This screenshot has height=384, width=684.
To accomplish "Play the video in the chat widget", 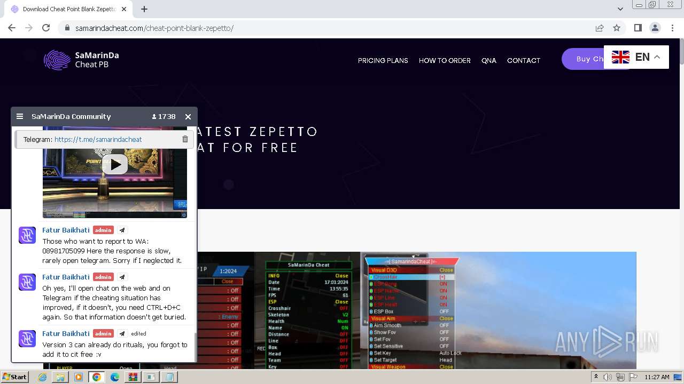I will 115,164.
